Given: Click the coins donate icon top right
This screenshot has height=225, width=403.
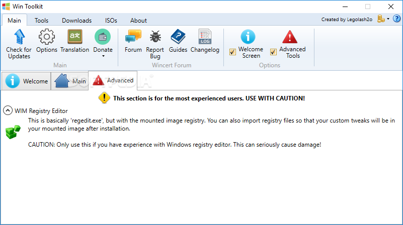Looking at the screenshot, I should pos(381,19).
